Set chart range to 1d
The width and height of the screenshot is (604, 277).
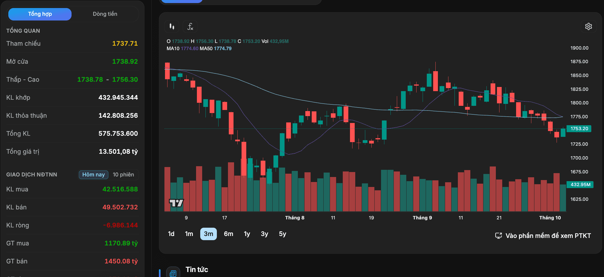pos(171,234)
